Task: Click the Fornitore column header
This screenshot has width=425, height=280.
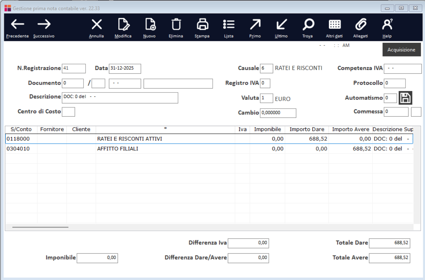Action: 52,129
